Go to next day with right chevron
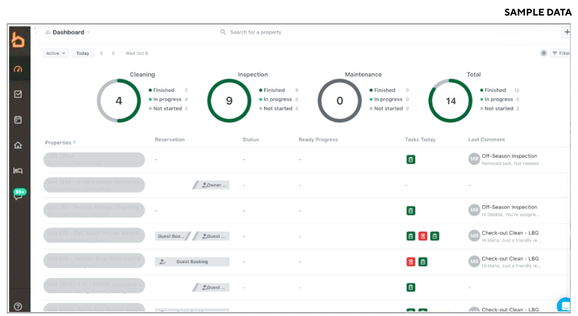The height and width of the screenshot is (316, 578). point(113,53)
